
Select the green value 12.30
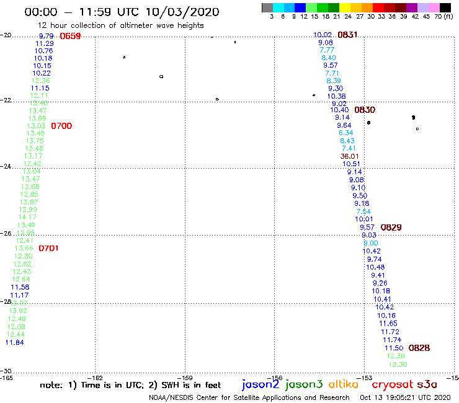tap(398, 365)
